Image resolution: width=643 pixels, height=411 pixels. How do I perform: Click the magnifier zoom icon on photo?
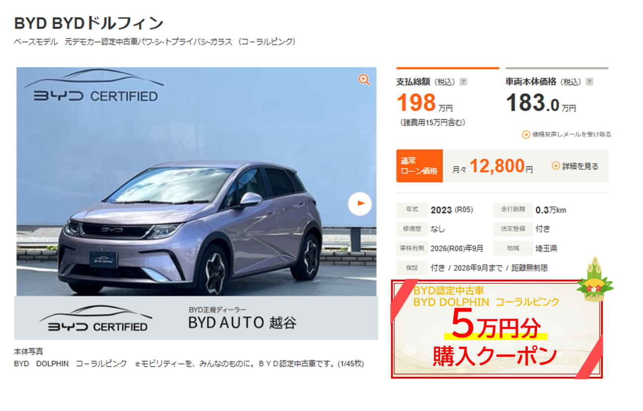pyautogui.click(x=364, y=80)
